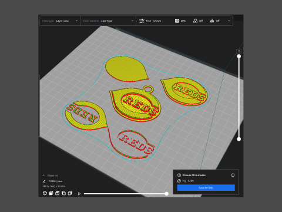The width and height of the screenshot is (282, 212).
Task: Collapse the Object list chevron
Action: 43,175
